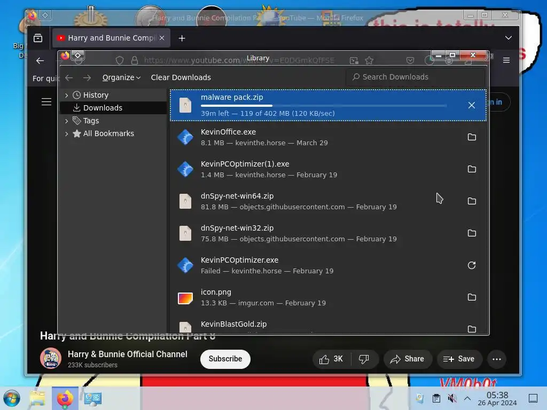Image resolution: width=547 pixels, height=410 pixels.
Task: Dislike the YouTube video
Action: (x=364, y=359)
